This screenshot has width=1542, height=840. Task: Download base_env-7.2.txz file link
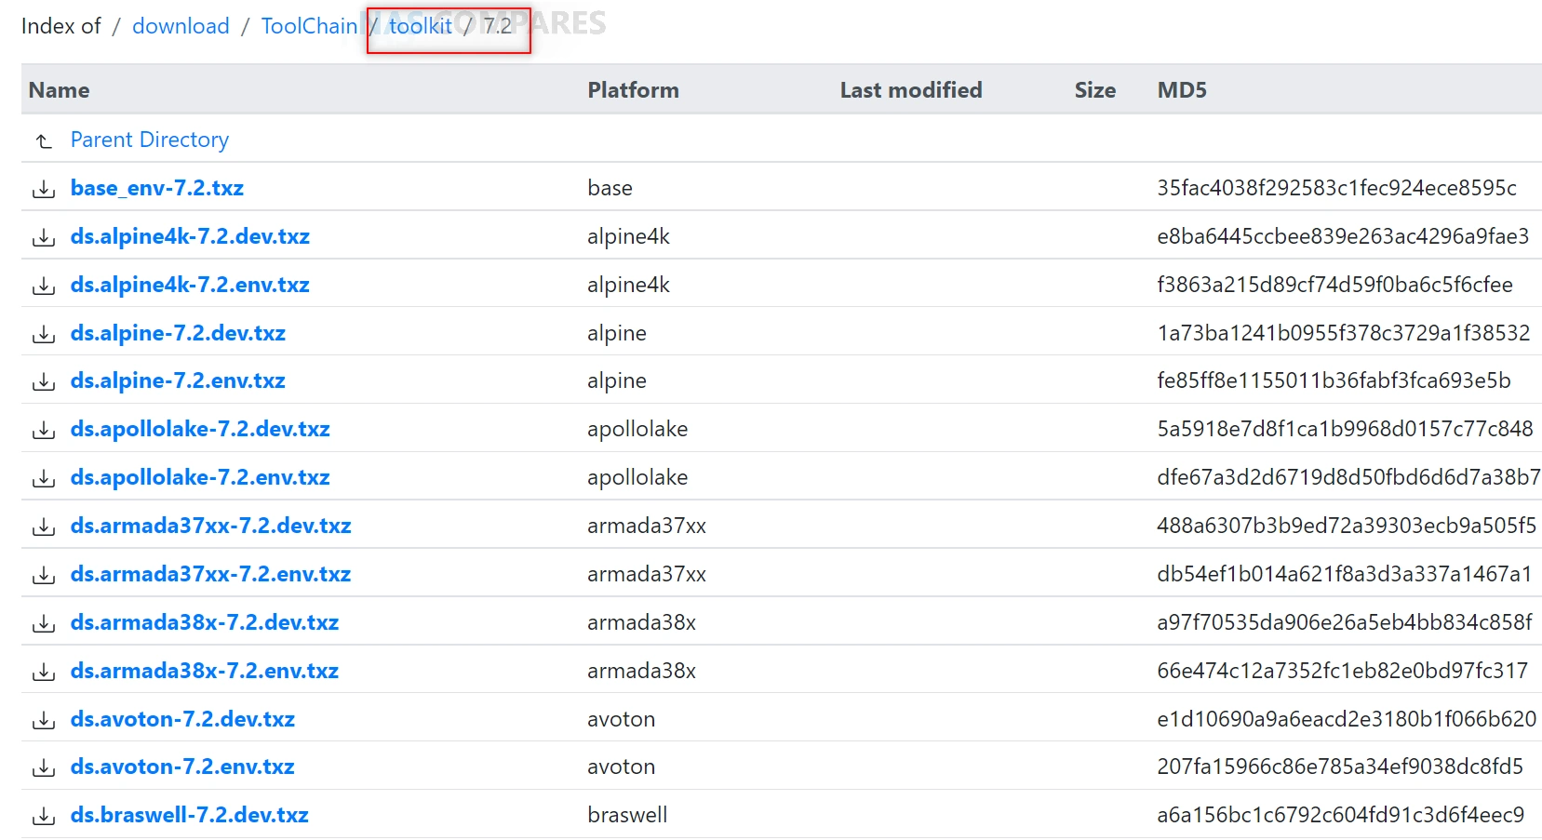[157, 188]
